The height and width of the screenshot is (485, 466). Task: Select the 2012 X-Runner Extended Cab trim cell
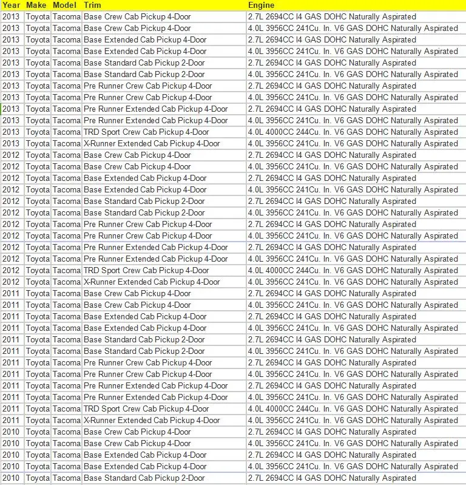[164, 282]
